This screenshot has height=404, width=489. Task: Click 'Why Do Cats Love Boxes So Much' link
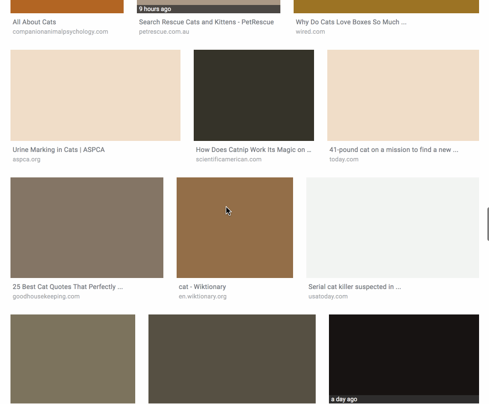[351, 22]
